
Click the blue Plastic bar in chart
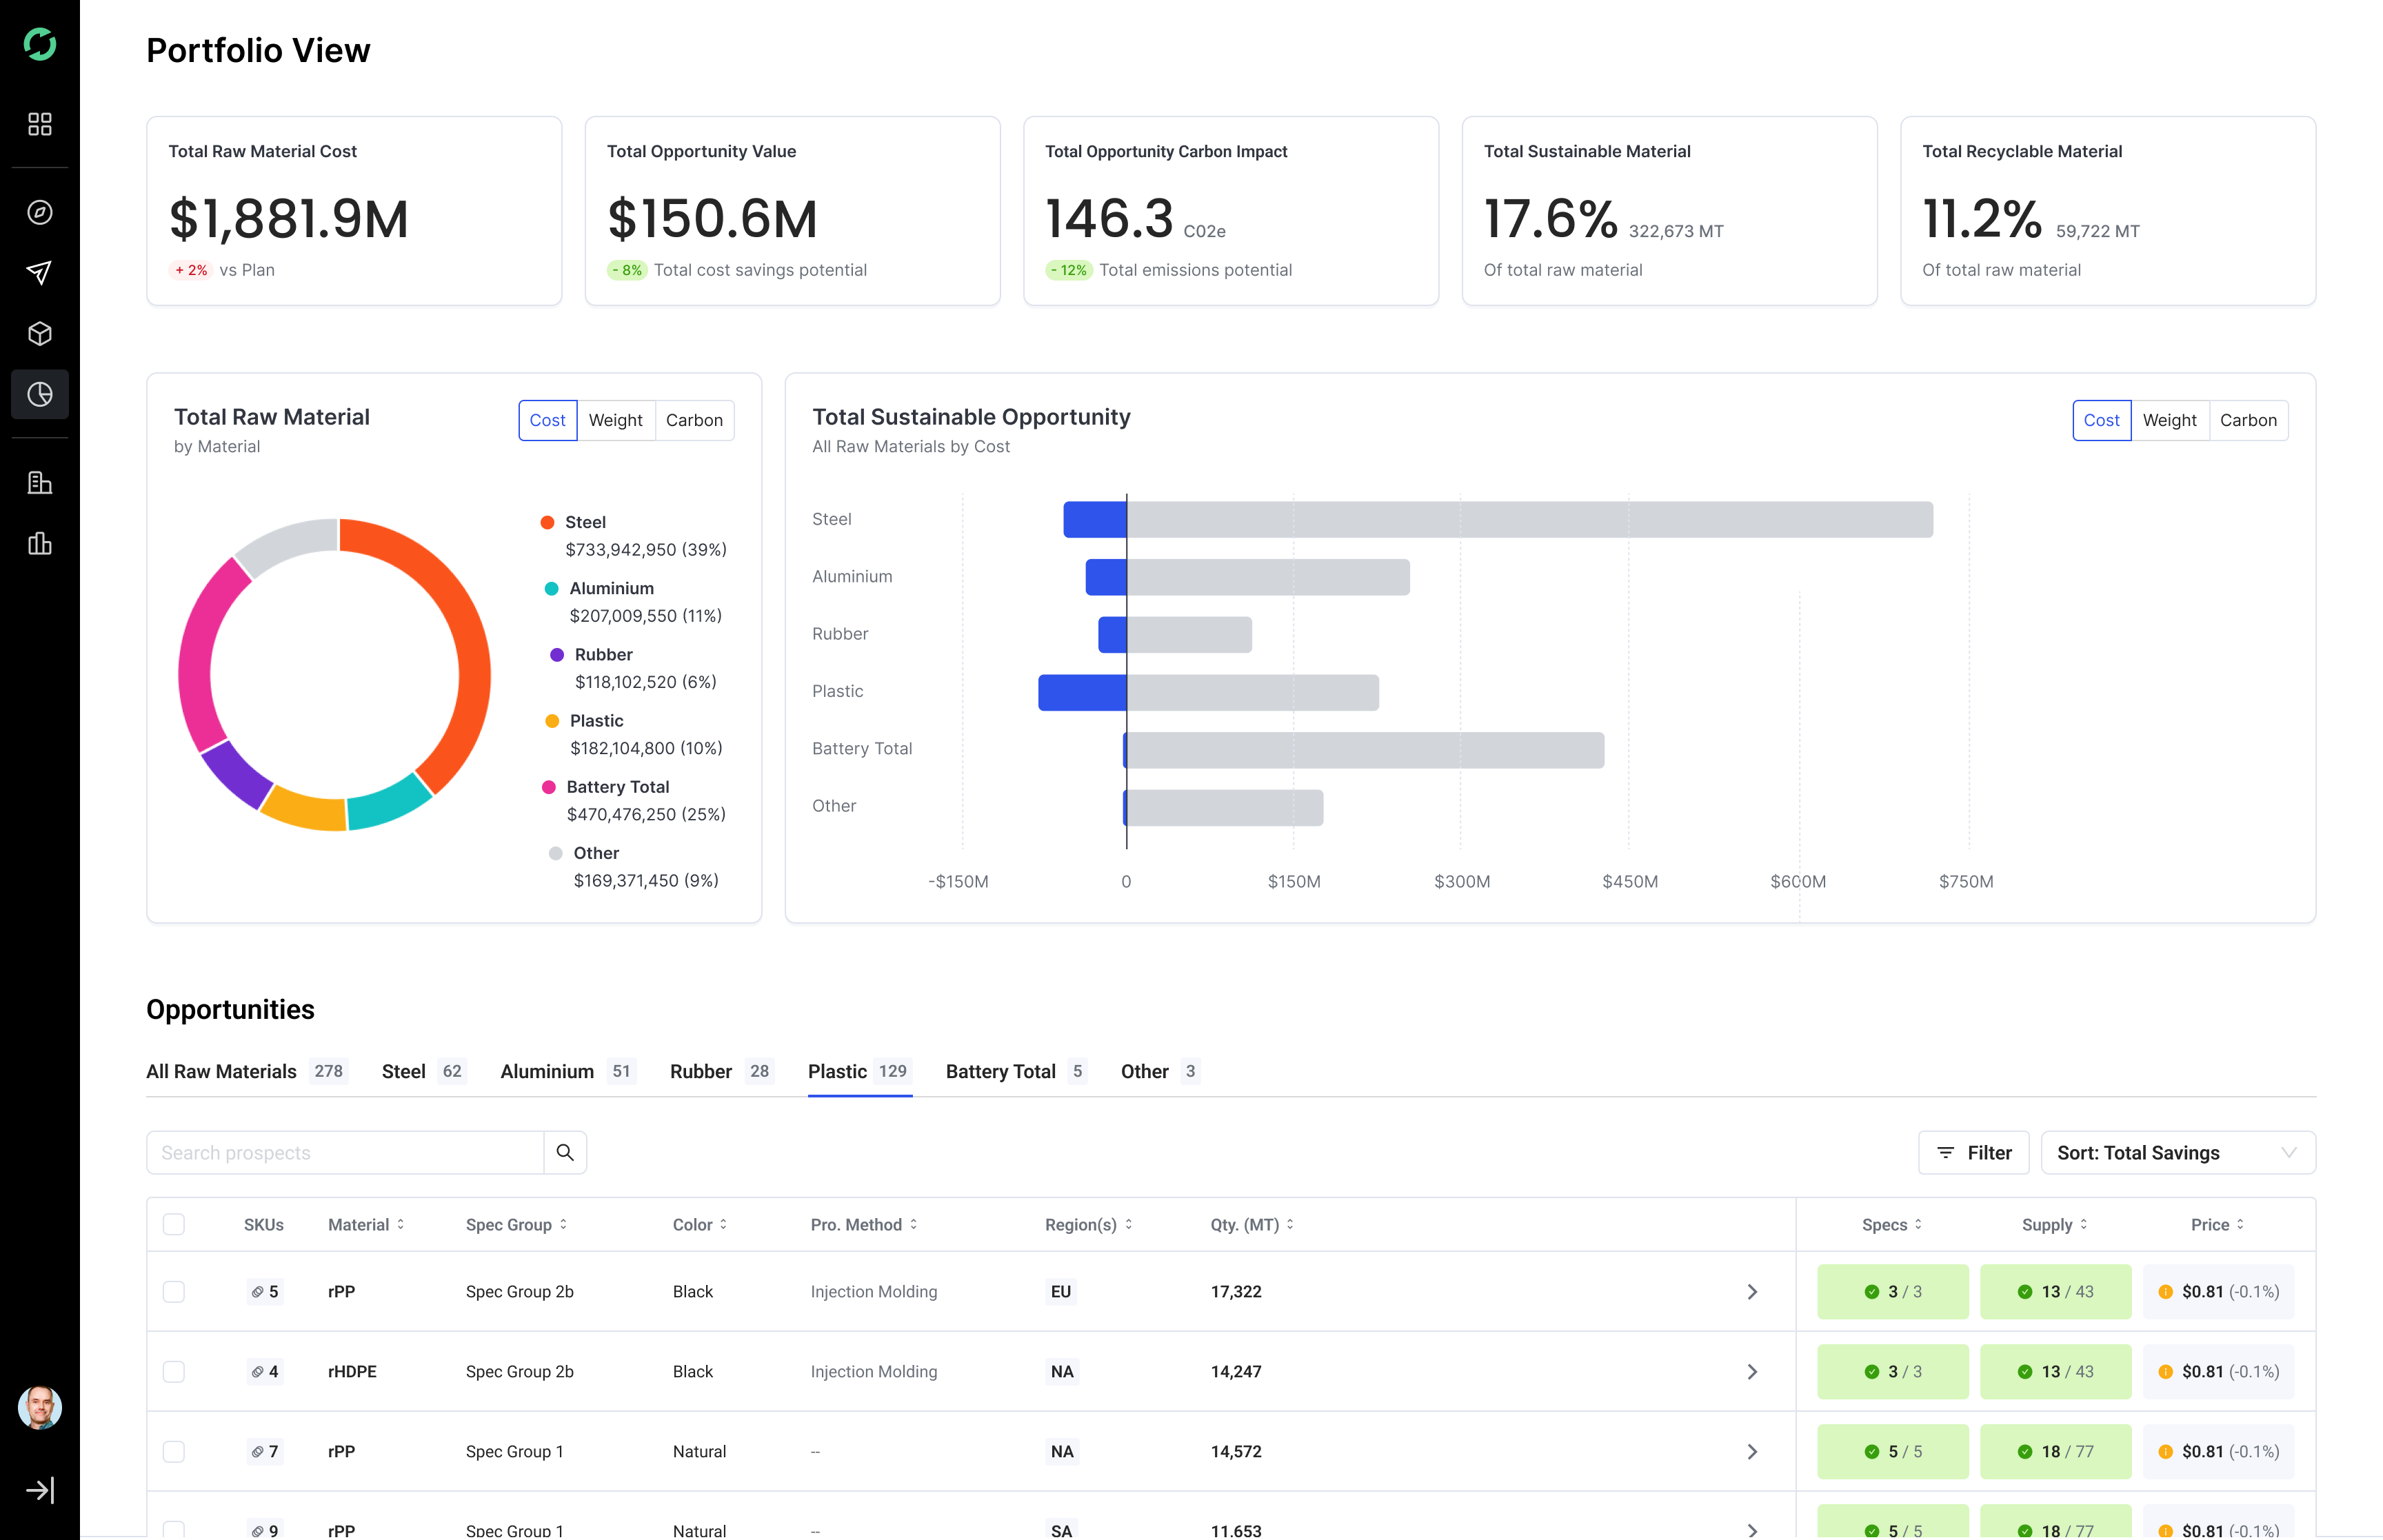[x=1082, y=693]
